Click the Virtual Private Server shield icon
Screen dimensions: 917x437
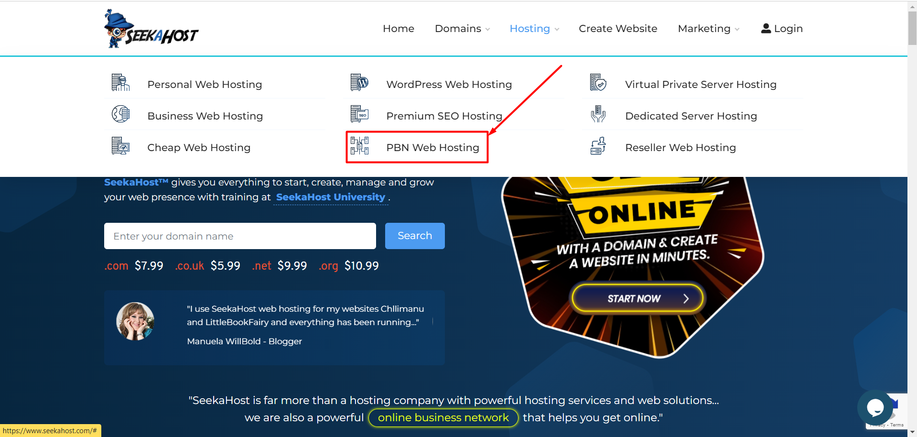coord(598,83)
